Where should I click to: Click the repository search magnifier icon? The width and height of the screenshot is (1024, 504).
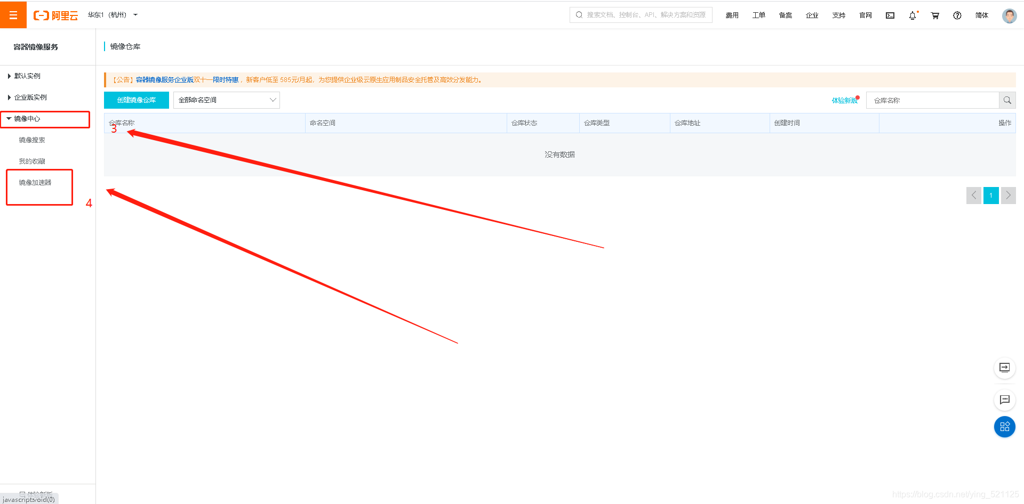tap(1007, 100)
